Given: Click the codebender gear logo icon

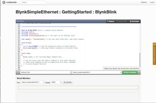Looking at the screenshot, I should 4,2.
